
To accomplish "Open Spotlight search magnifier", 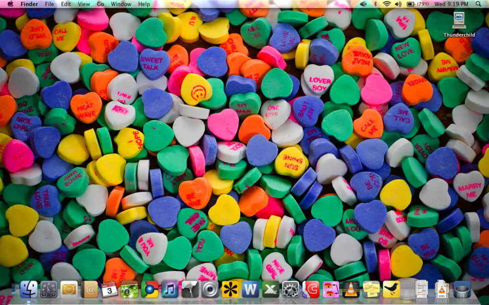I will coord(478,4).
